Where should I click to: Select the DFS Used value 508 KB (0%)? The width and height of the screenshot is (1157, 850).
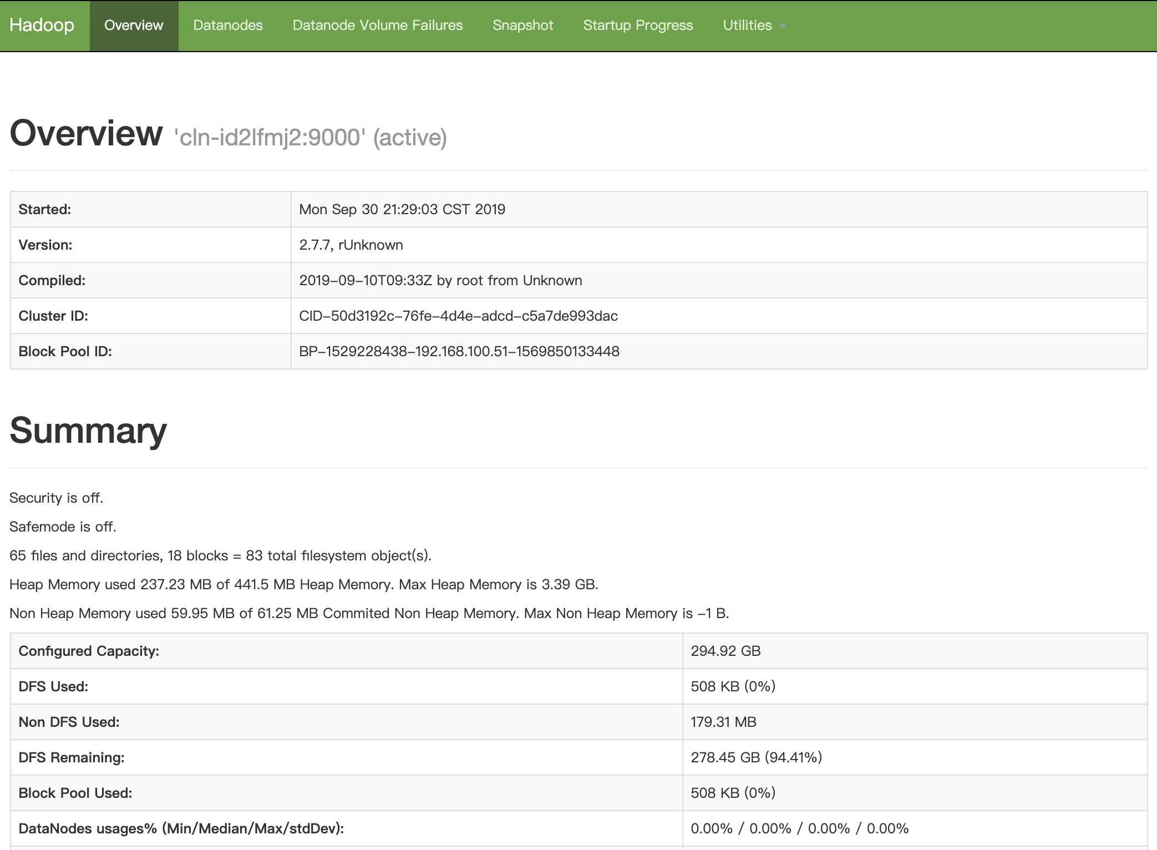(733, 686)
